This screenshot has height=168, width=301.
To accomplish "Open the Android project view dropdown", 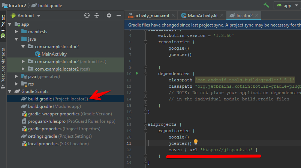I will pos(26,16).
